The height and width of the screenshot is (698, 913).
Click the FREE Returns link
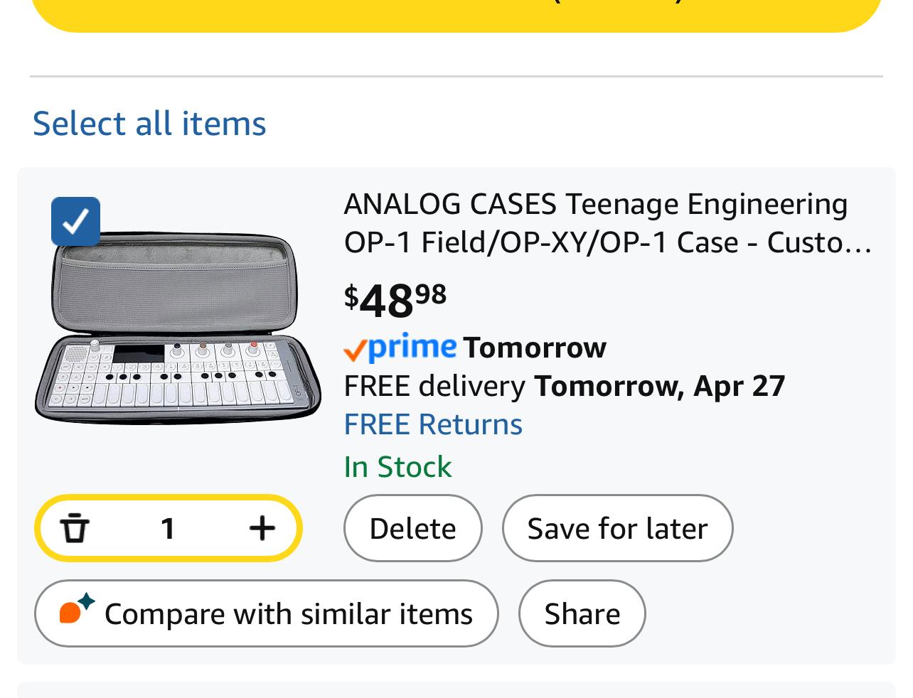(432, 424)
